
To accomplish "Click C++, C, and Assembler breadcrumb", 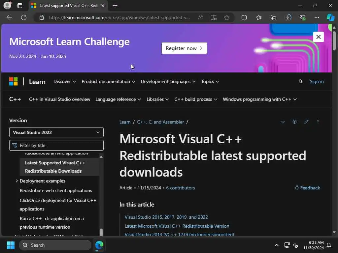I will 160,122.
